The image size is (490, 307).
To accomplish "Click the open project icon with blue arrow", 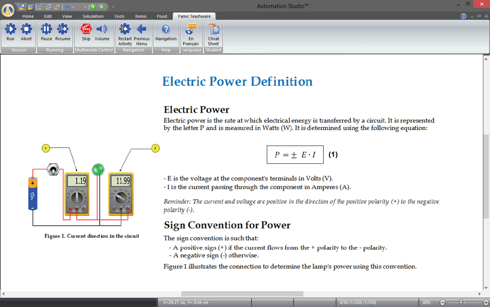I will (40, 7).
